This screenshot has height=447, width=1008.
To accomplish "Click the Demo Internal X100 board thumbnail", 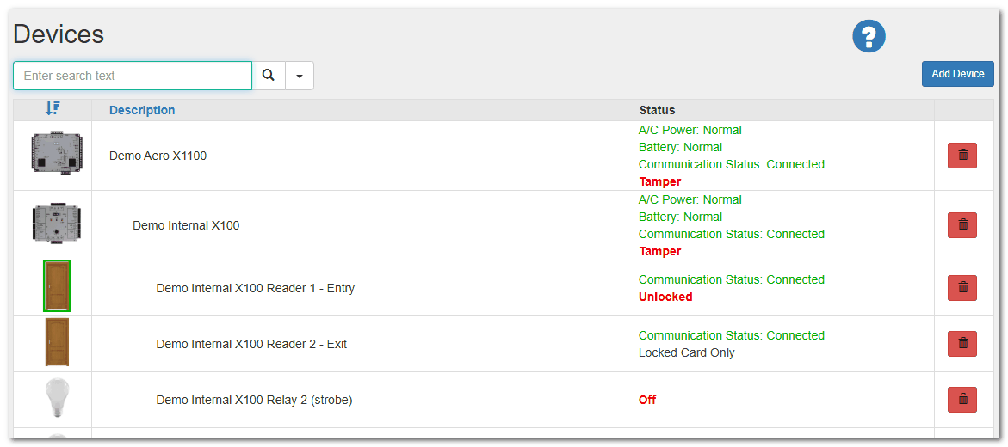I will 57,225.
